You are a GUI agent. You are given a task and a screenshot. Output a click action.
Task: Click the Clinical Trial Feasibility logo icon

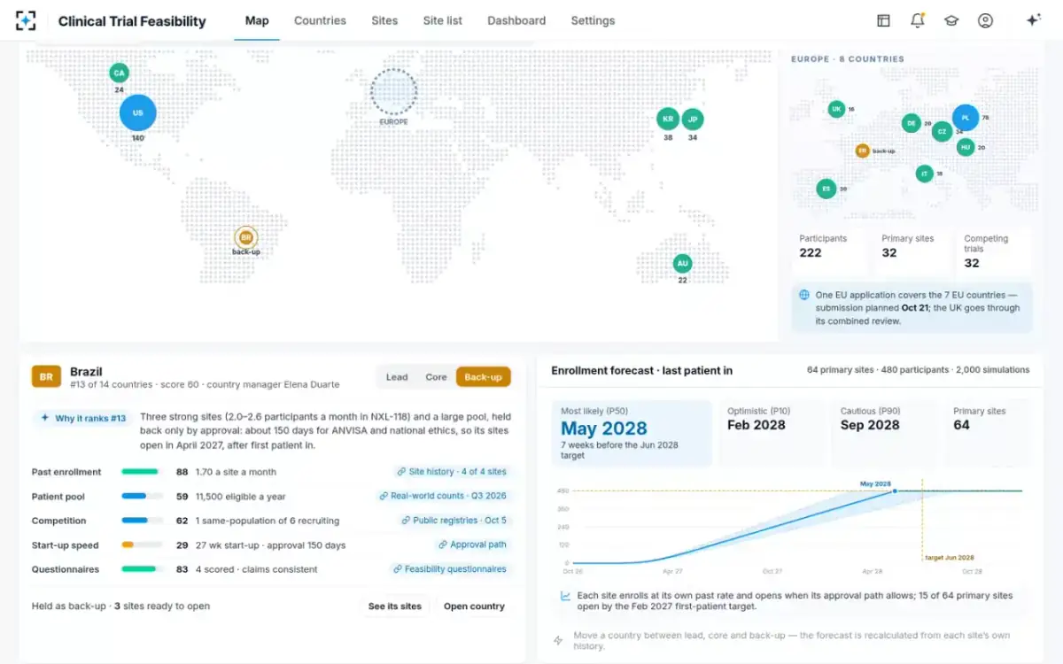(x=26, y=20)
